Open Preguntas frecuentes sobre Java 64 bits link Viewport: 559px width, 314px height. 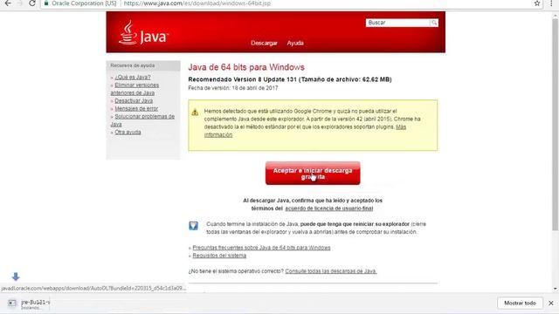click(261, 248)
